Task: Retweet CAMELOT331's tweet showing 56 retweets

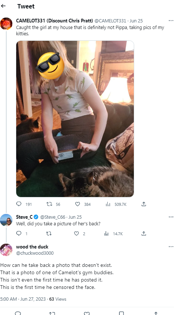Action: pyautogui.click(x=49, y=204)
